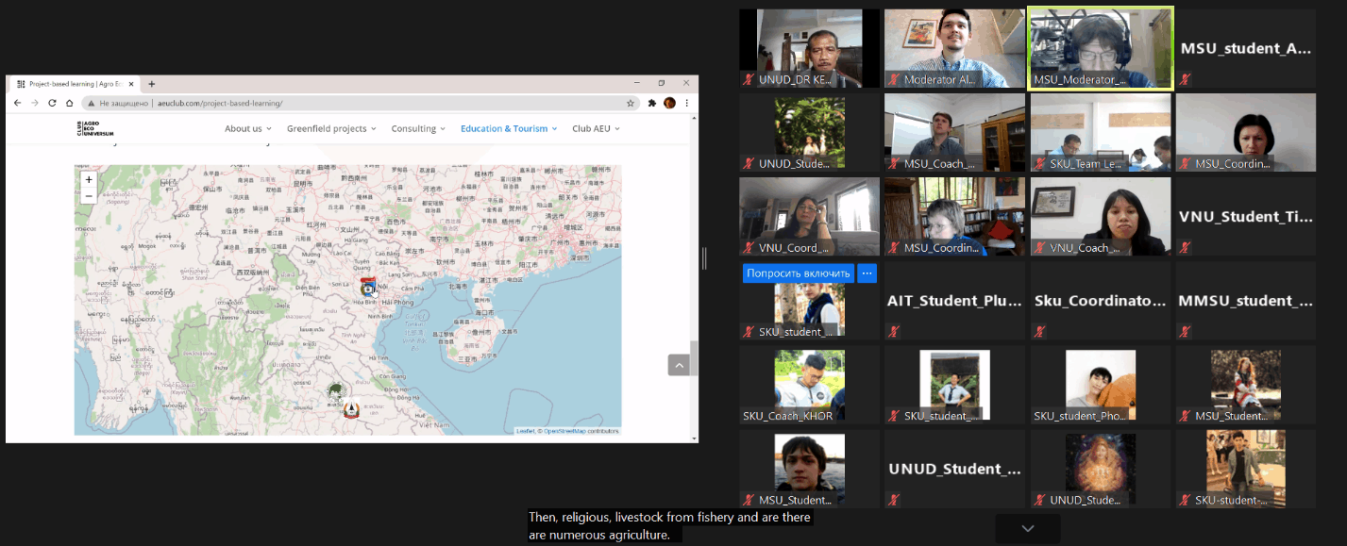The width and height of the screenshot is (1347, 546).
Task: Open the Chrome three-dot menu
Action: [687, 103]
